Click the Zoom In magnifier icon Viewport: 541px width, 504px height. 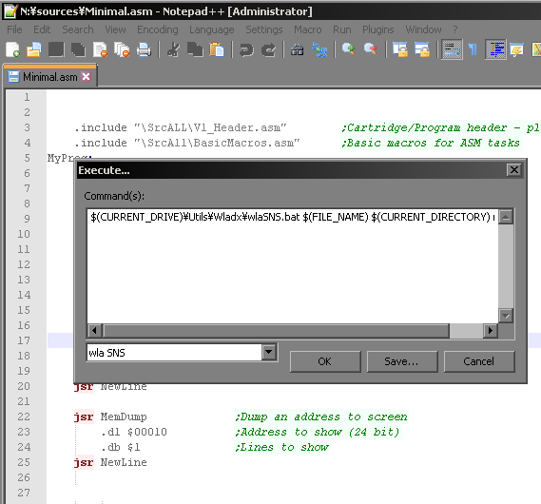349,49
